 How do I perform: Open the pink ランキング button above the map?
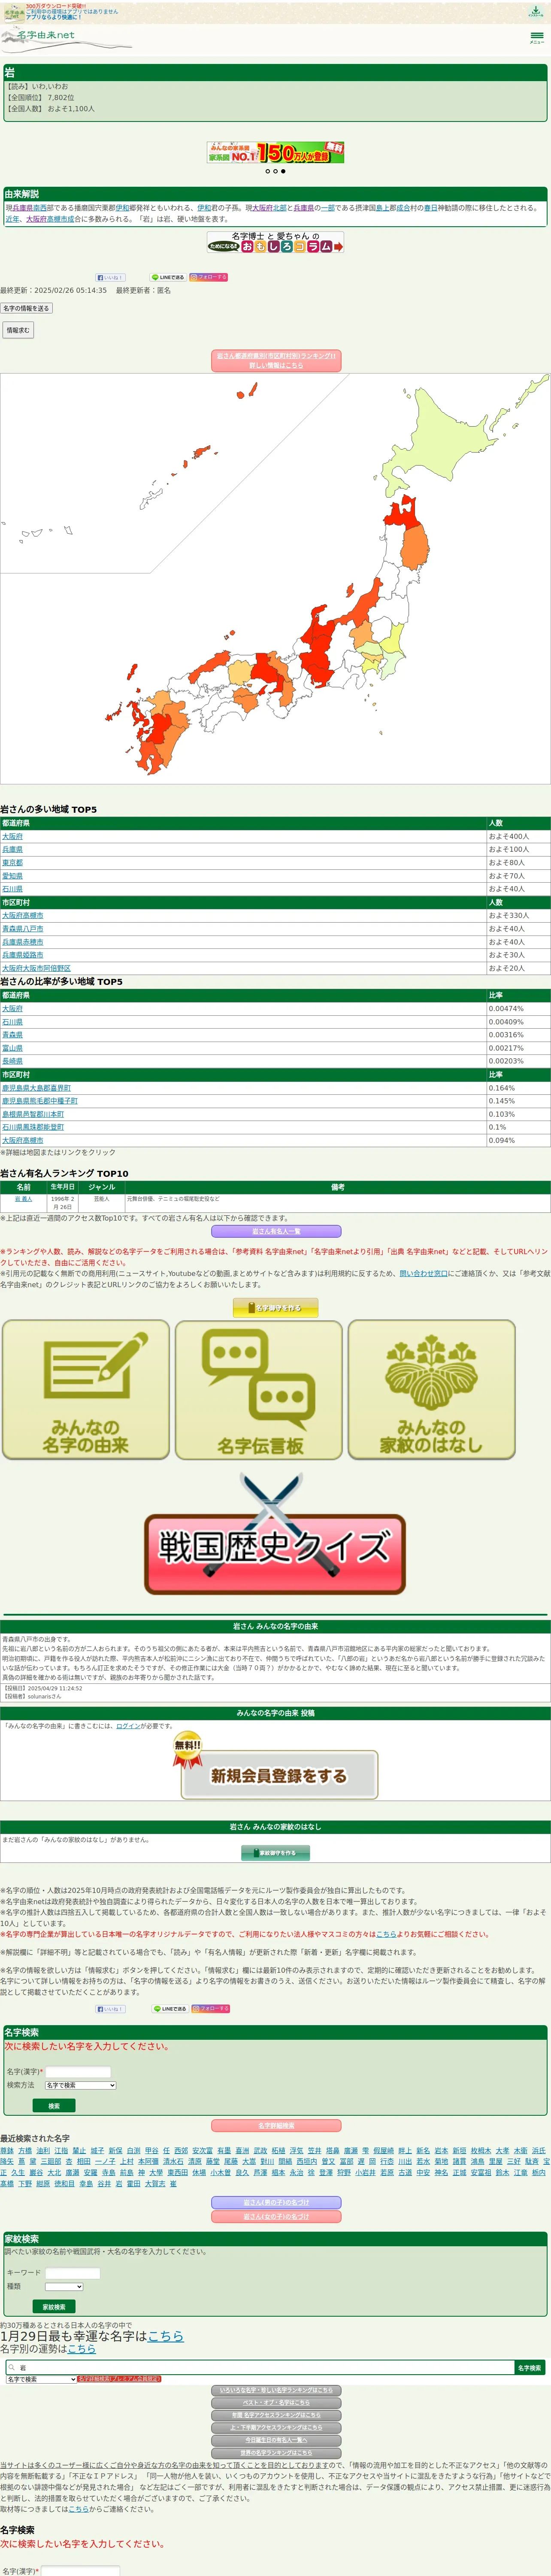(x=276, y=361)
